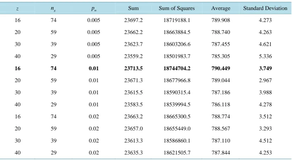Click sum of squares 18590315.4
Screen dimensions: 292x161
[x=177, y=93]
